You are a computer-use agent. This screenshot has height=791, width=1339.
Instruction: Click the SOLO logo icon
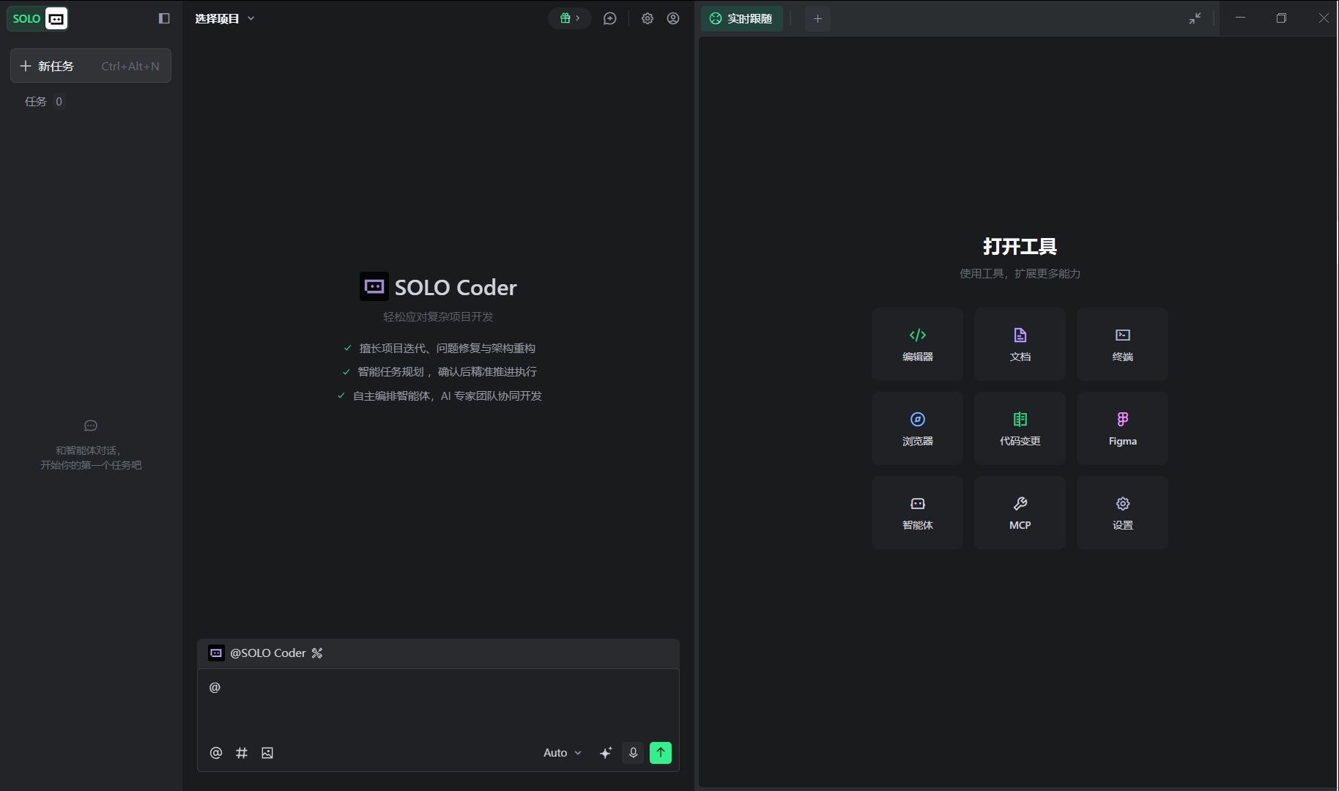coord(37,18)
